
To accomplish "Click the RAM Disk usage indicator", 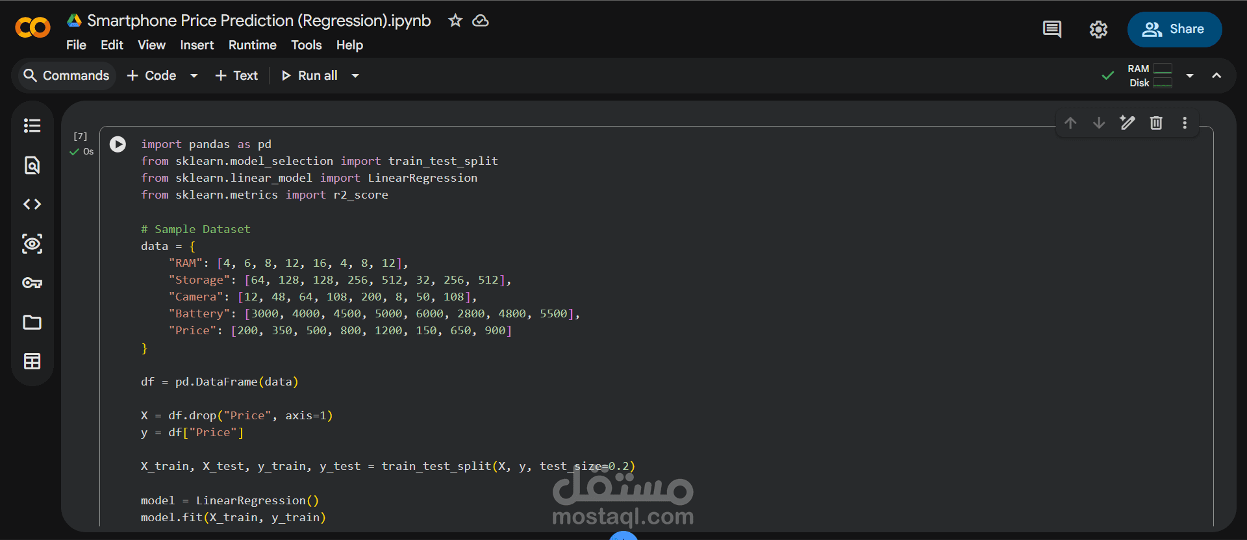I will pyautogui.click(x=1150, y=76).
